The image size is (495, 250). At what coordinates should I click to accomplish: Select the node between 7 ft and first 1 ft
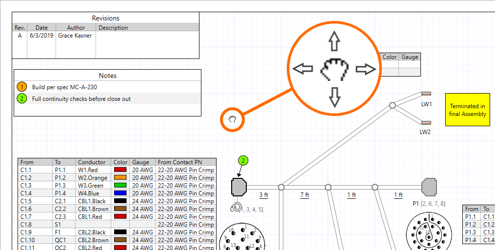(328, 187)
